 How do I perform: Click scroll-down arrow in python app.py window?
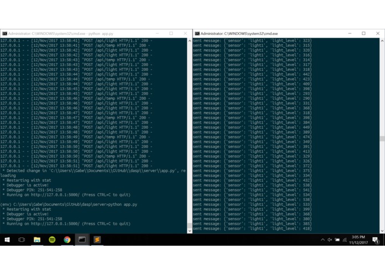tap(189, 231)
